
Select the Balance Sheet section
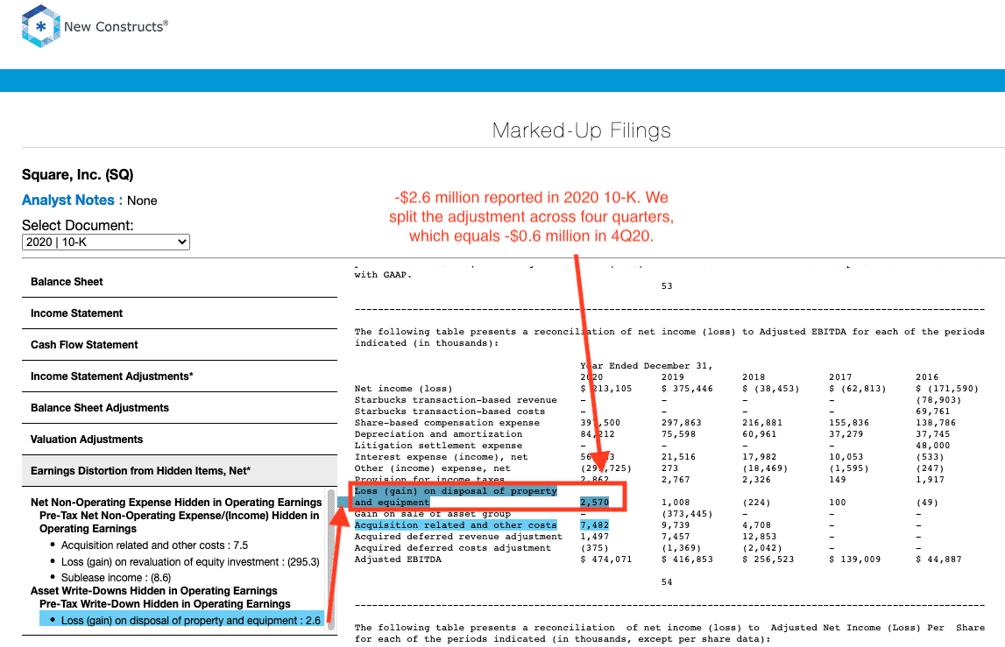[x=180, y=282]
